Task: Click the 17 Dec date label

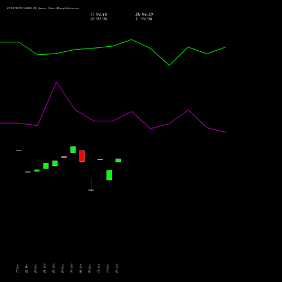Action: pos(17,268)
